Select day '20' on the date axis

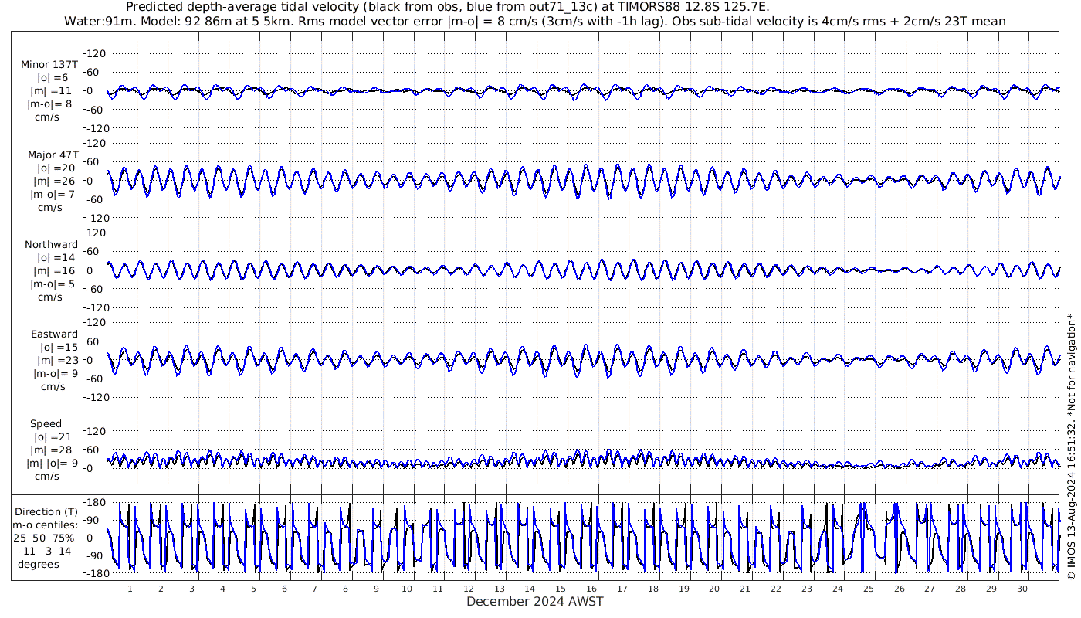714,589
